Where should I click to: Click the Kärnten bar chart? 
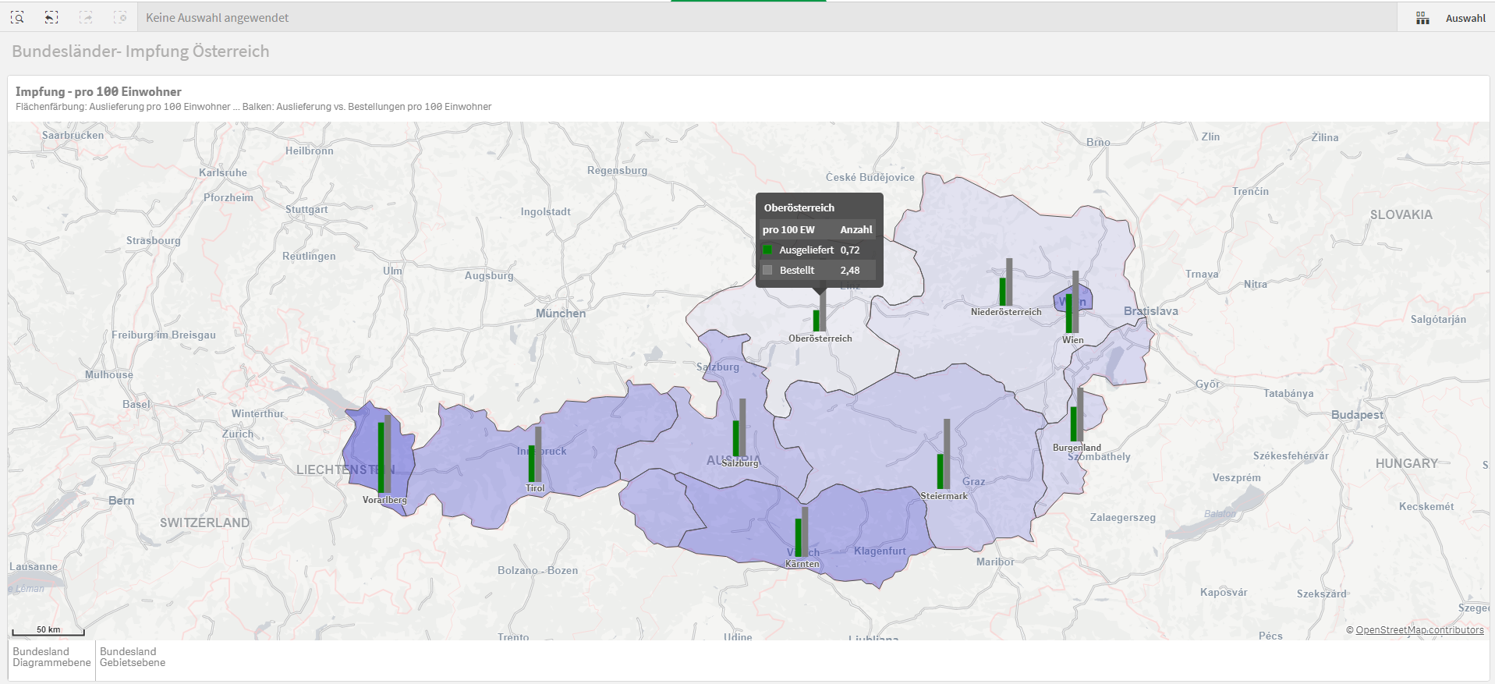coord(802,531)
